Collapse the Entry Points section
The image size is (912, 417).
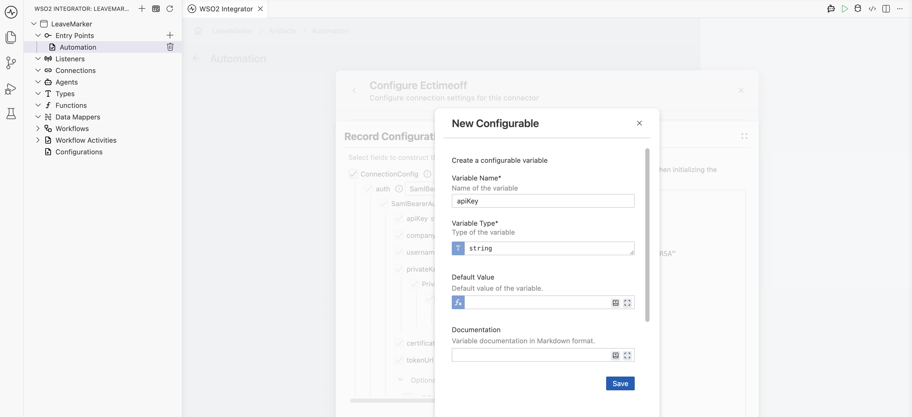(x=38, y=35)
